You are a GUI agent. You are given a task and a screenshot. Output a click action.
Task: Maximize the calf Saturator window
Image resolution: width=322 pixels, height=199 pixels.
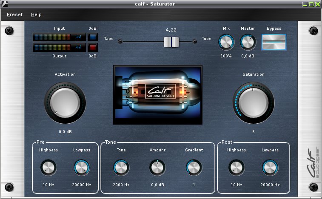pyautogui.click(x=311, y=4)
